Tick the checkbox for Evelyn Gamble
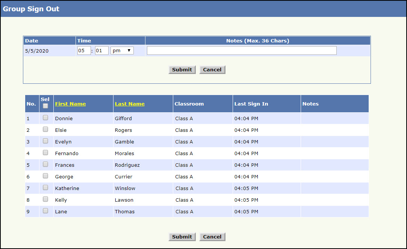This screenshot has width=407, height=249. [45, 141]
